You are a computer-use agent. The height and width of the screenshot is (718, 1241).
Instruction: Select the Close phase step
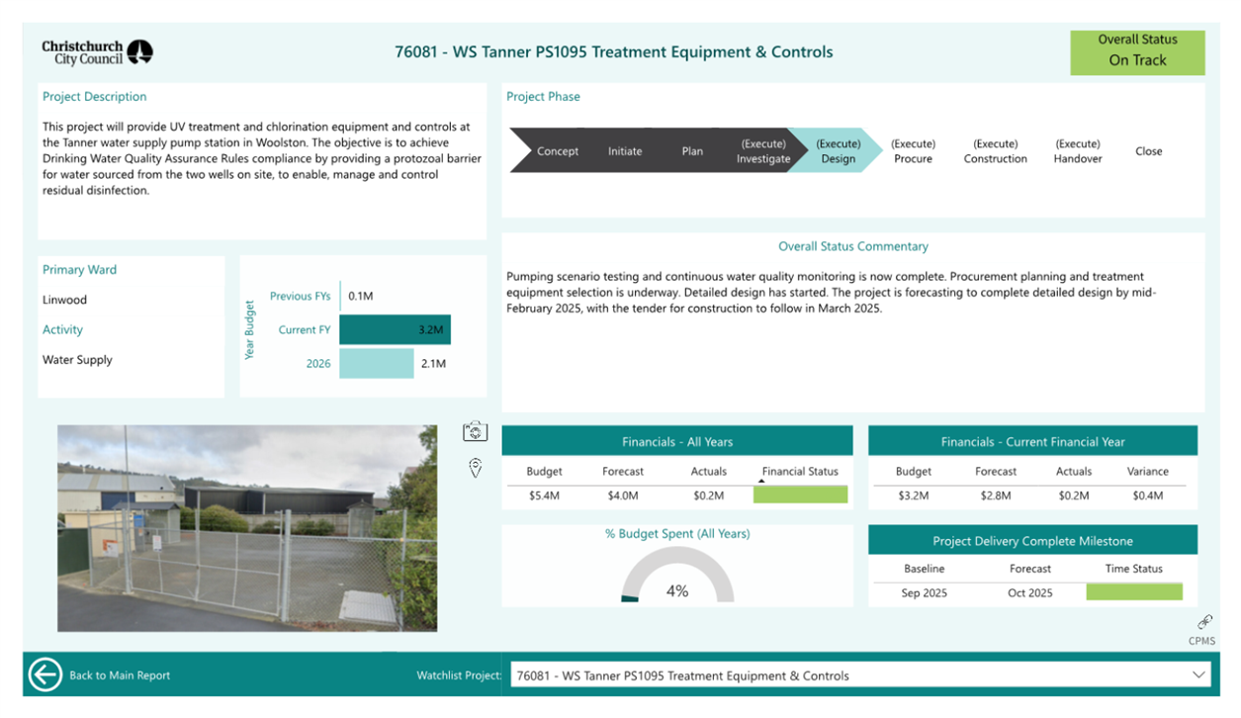click(x=1149, y=151)
